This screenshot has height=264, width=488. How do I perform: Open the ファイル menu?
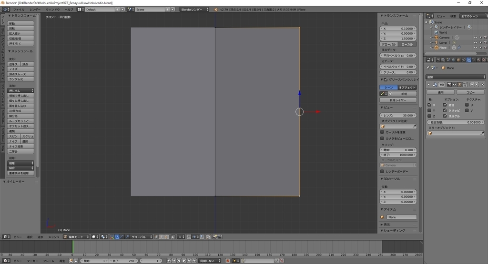point(19,10)
